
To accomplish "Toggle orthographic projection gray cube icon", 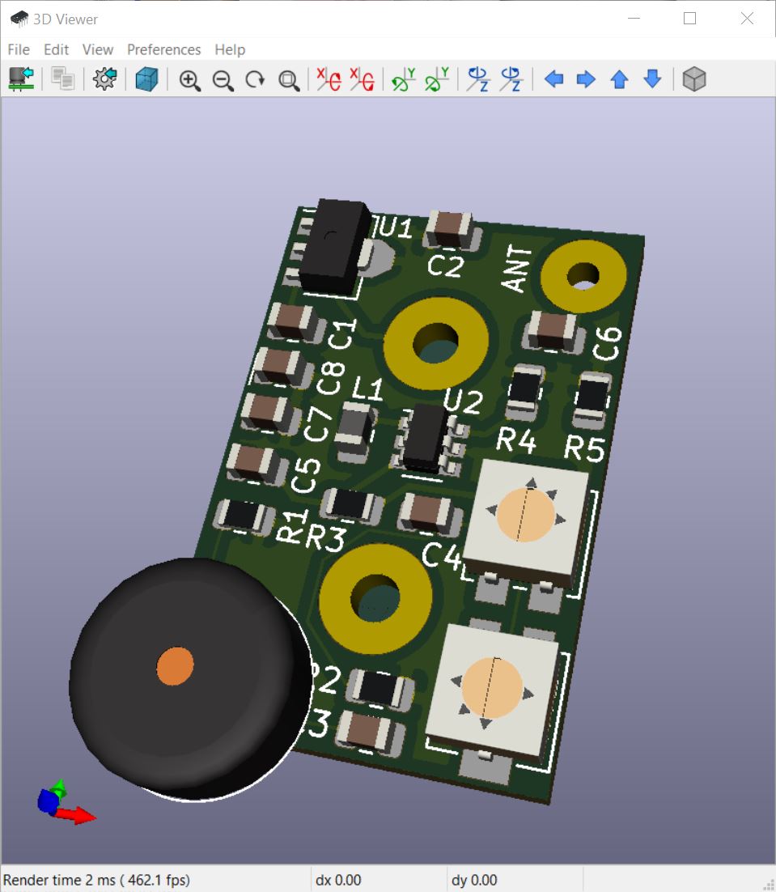I will pyautogui.click(x=694, y=79).
